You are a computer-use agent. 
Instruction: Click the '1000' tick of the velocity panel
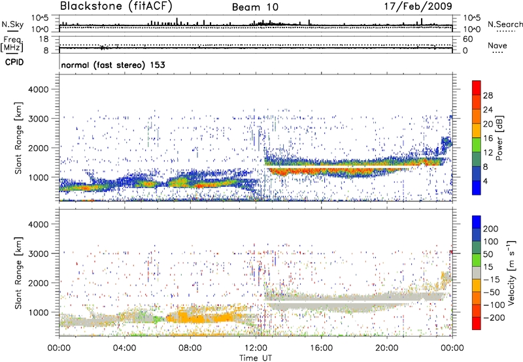click(38, 312)
